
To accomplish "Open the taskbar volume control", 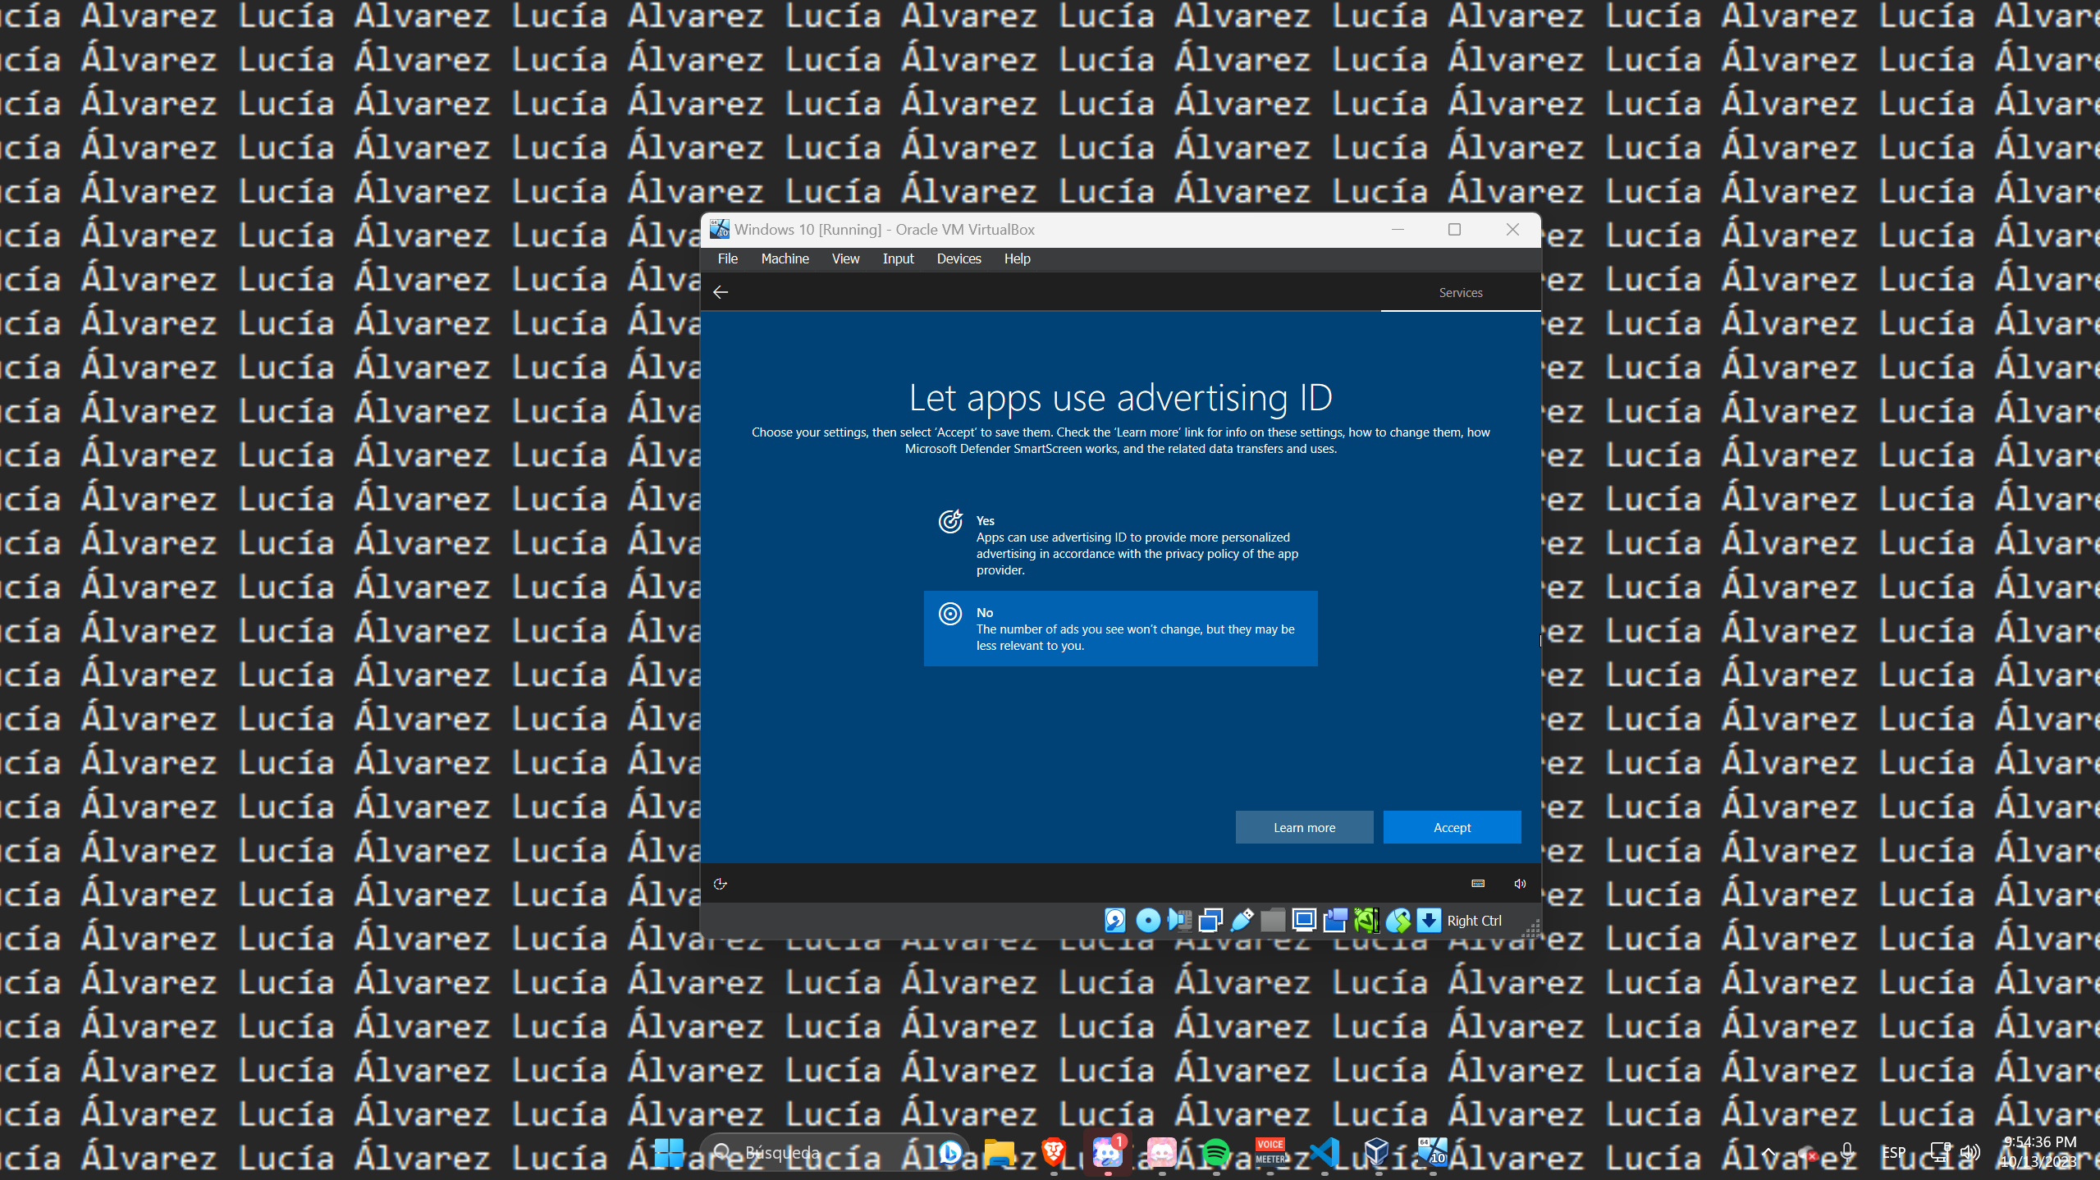I will 1972,1152.
